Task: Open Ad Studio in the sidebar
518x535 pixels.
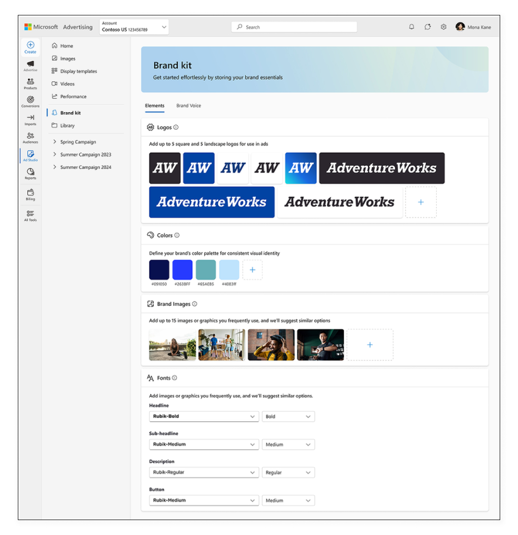Action: [x=30, y=156]
